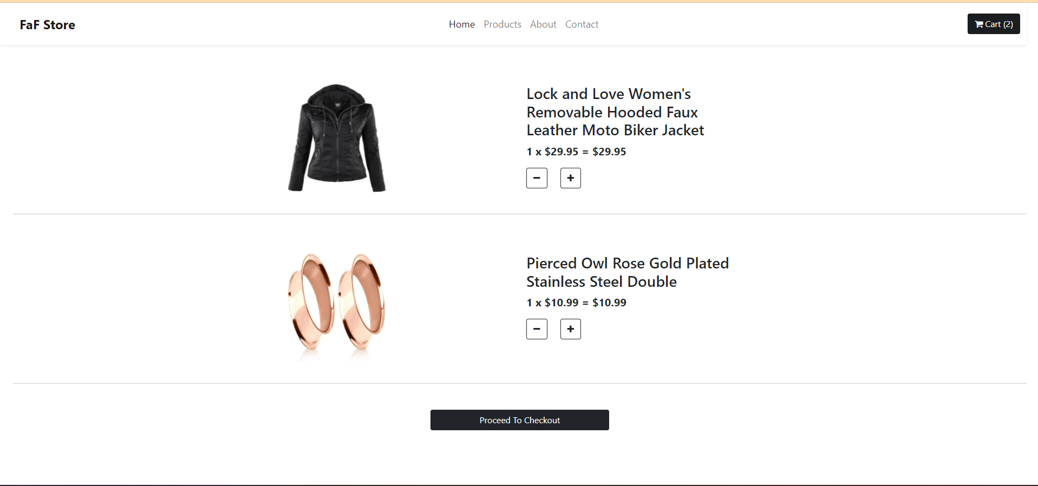Viewport: 1038px width, 486px height.
Task: Open the Pierced Owl Rose Gold title
Action: (628, 272)
